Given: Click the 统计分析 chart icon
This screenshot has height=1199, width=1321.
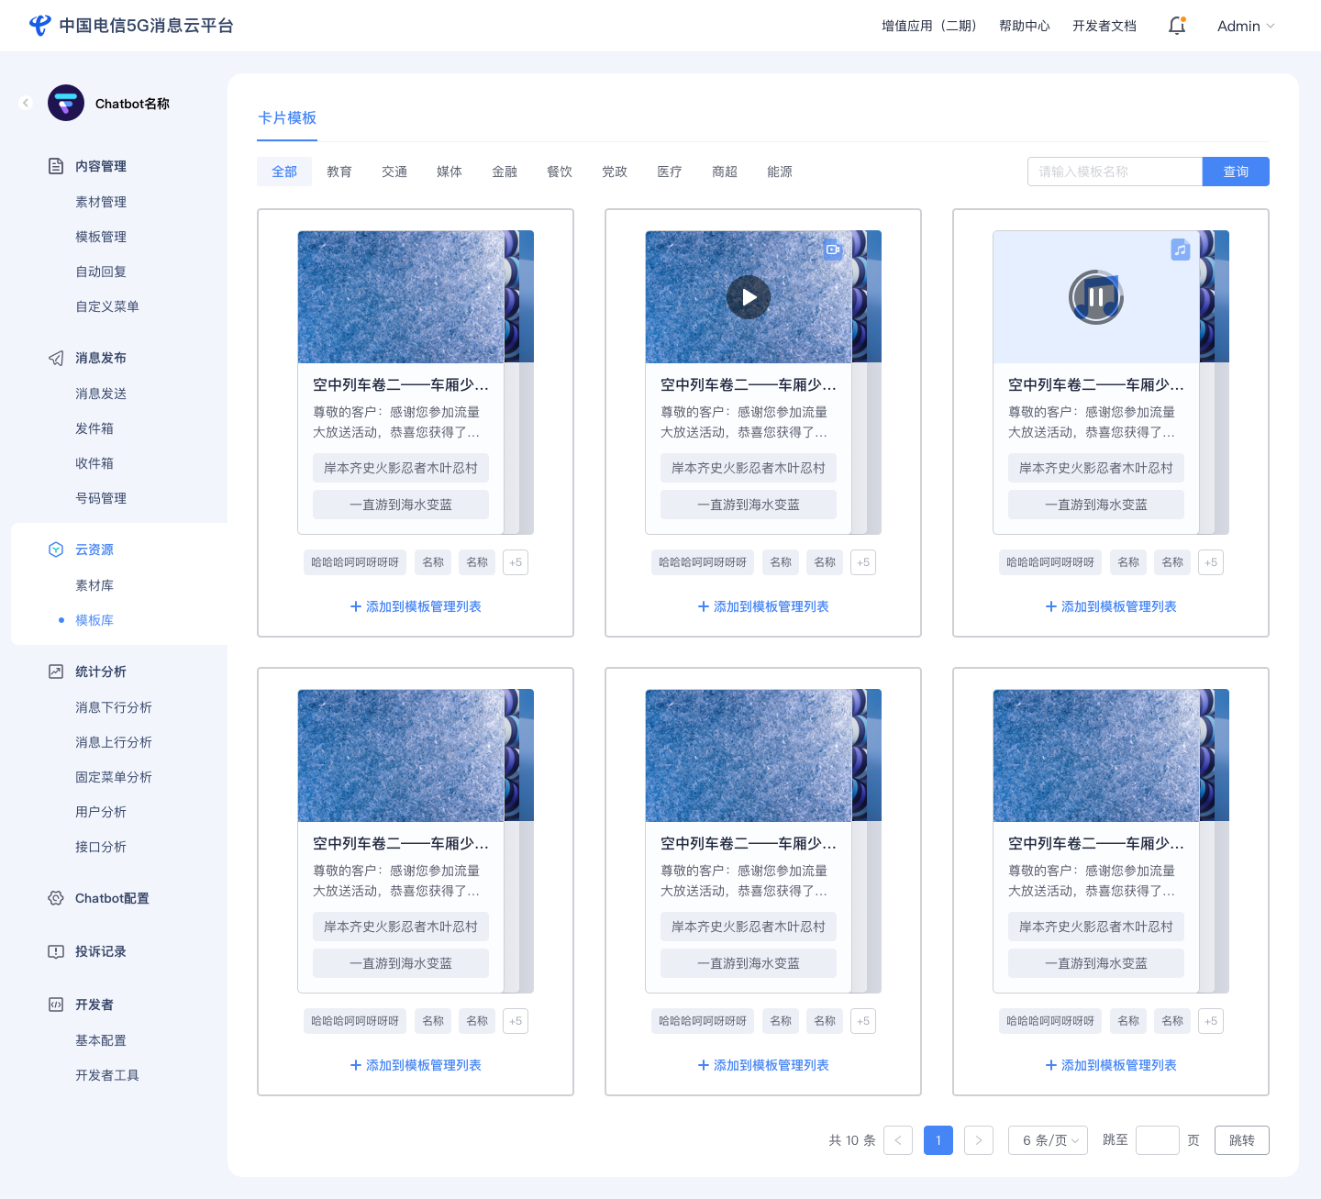Looking at the screenshot, I should click(x=56, y=672).
